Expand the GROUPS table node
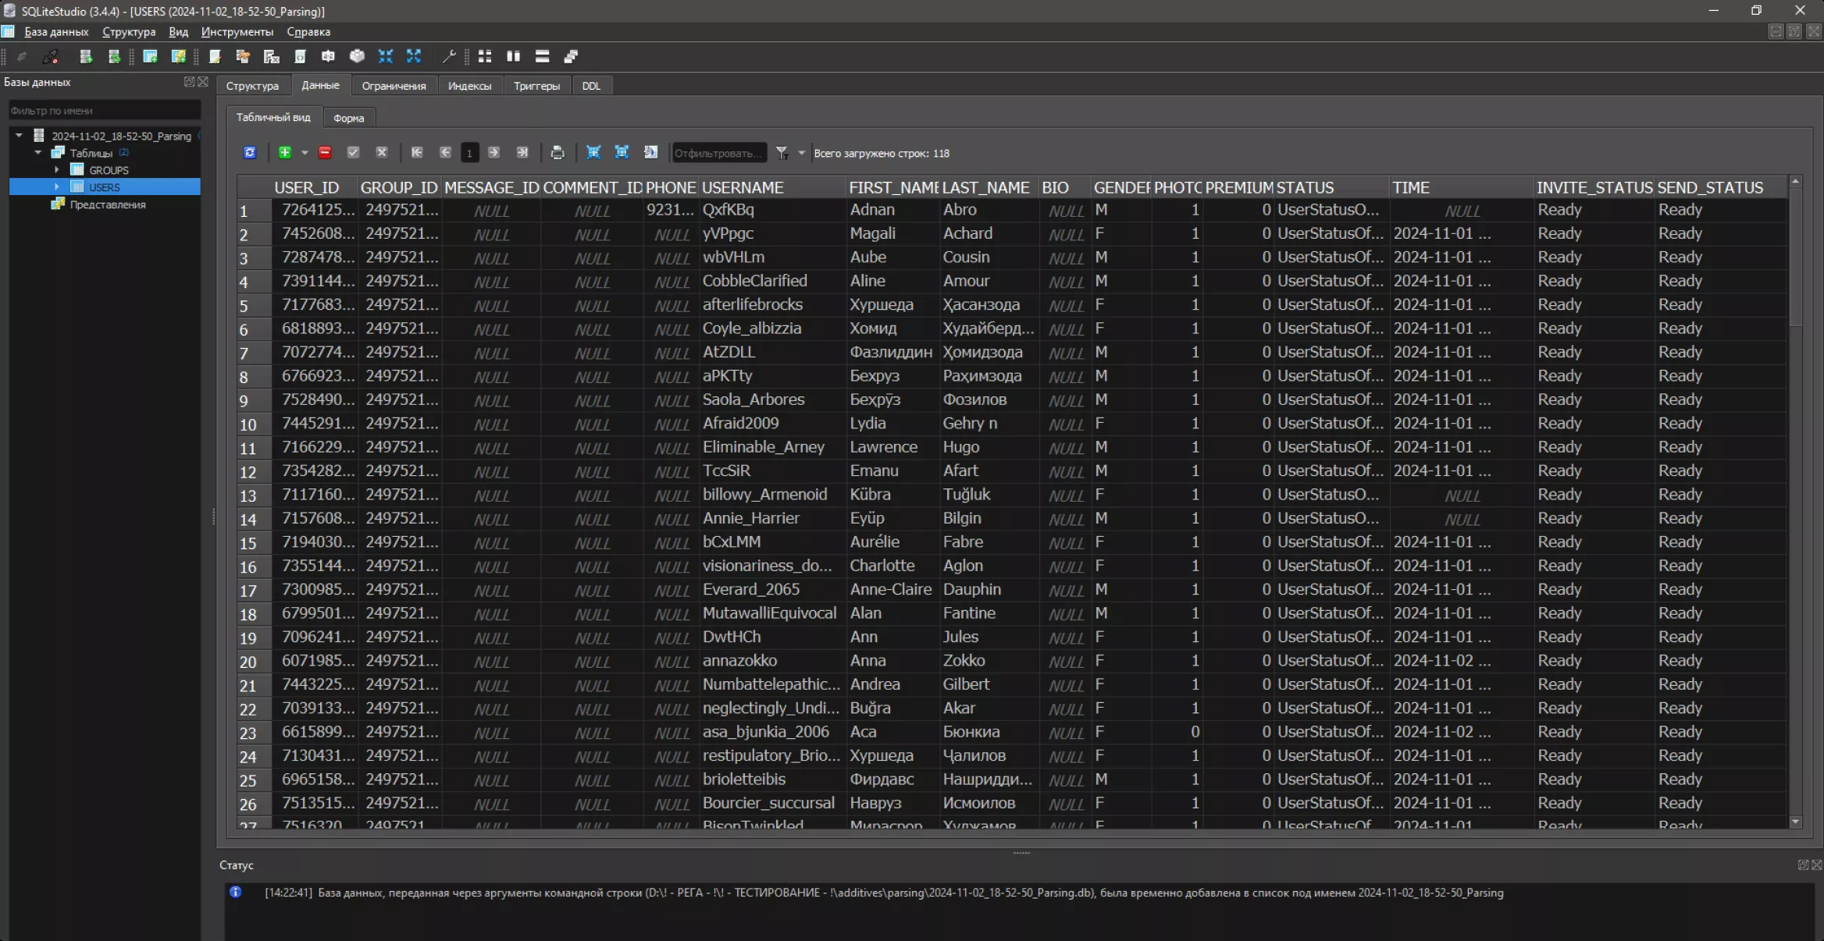 pyautogui.click(x=56, y=169)
